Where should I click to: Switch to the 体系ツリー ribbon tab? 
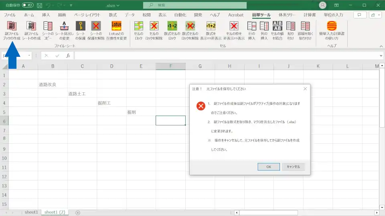click(x=287, y=15)
